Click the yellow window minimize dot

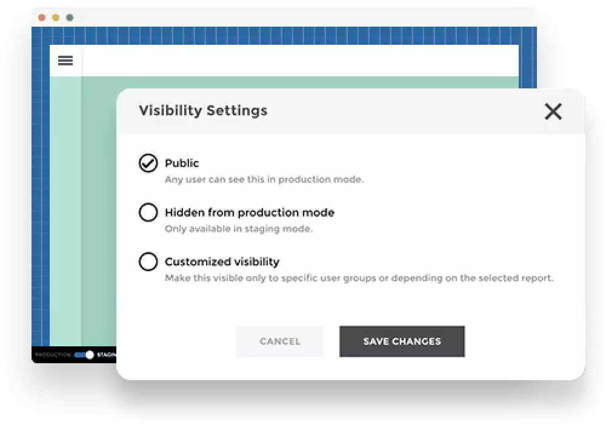point(56,18)
